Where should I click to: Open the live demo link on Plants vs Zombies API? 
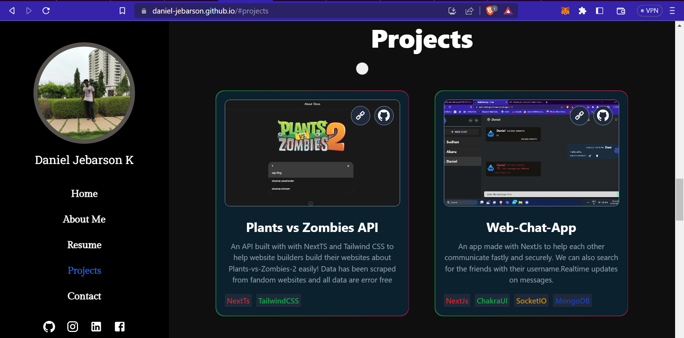point(361,116)
